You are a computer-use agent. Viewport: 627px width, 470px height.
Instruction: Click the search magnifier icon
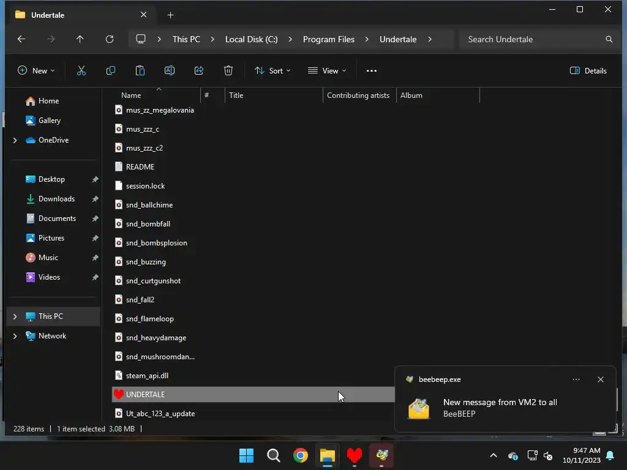click(609, 39)
